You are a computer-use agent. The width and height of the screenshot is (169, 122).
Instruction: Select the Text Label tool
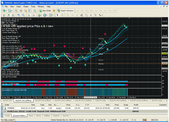pyautogui.click(x=95, y=15)
